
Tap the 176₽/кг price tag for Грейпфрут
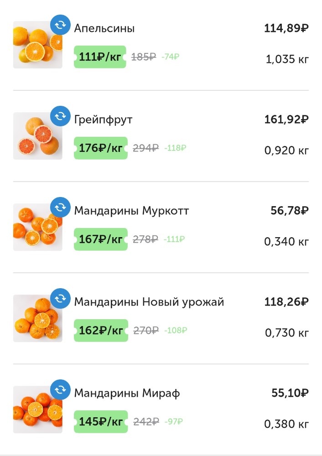(100, 148)
